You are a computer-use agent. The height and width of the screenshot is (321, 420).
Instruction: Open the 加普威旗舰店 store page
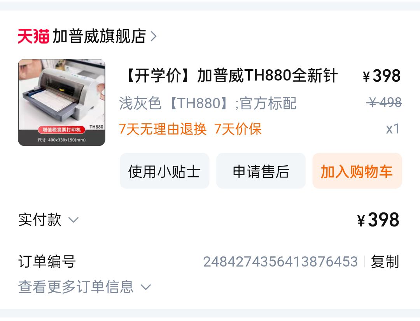100,36
